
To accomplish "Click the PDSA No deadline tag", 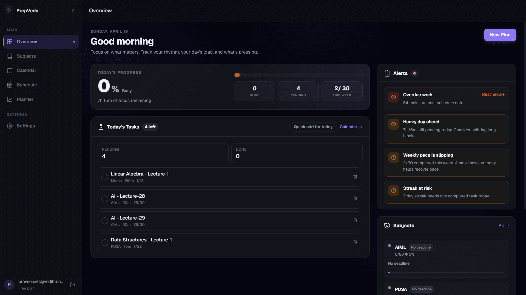I will click(x=422, y=289).
